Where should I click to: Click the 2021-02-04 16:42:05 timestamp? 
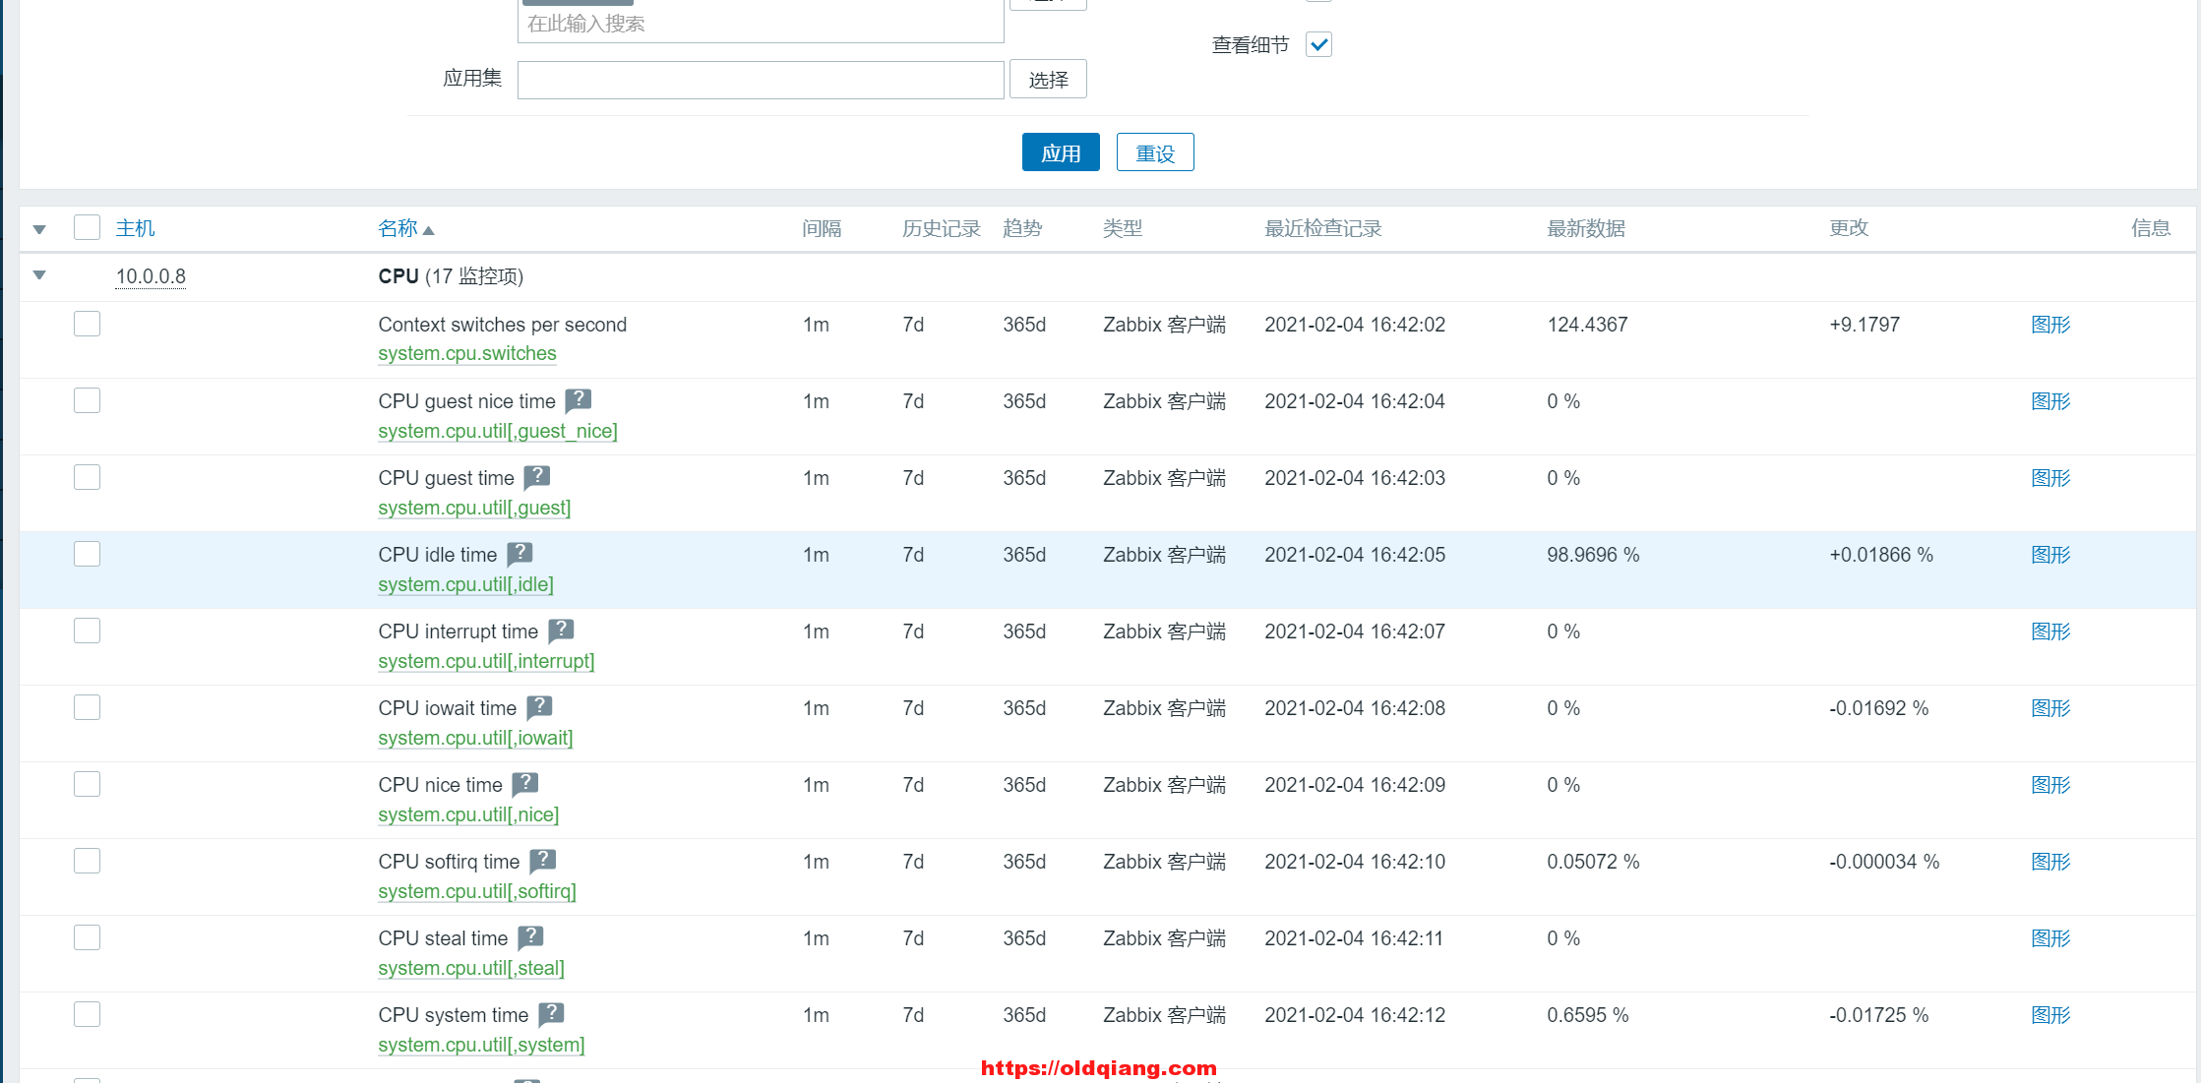(x=1355, y=555)
